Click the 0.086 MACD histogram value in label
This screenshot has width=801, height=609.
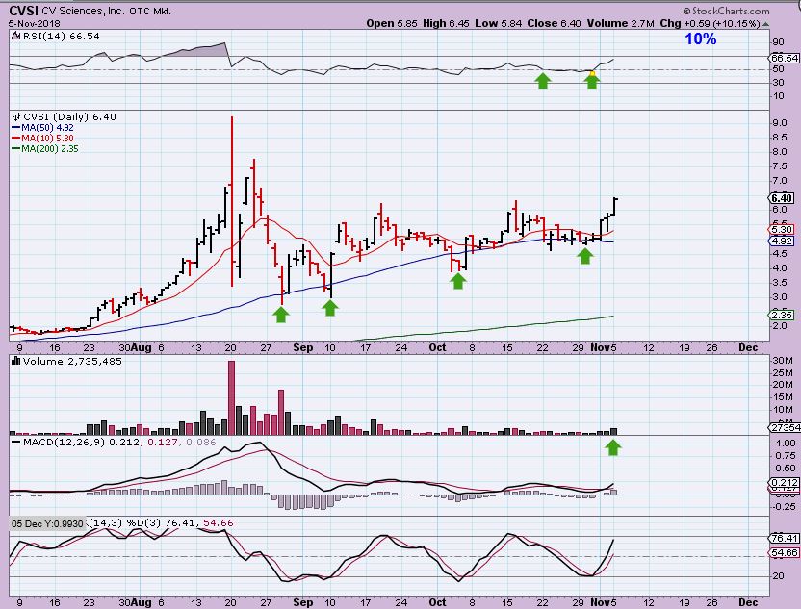(x=200, y=442)
